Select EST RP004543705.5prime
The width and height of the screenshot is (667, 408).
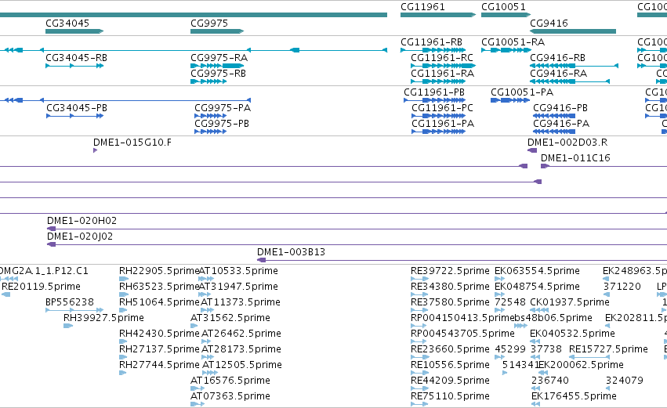pos(419,341)
